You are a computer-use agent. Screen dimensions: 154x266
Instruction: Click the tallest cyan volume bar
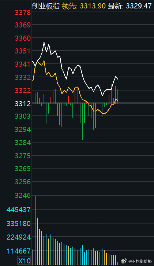(35, 230)
